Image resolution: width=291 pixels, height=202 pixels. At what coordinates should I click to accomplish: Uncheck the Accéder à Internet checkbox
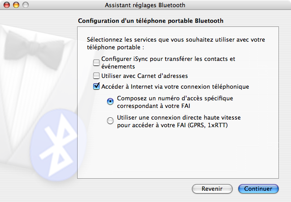pyautogui.click(x=96, y=86)
